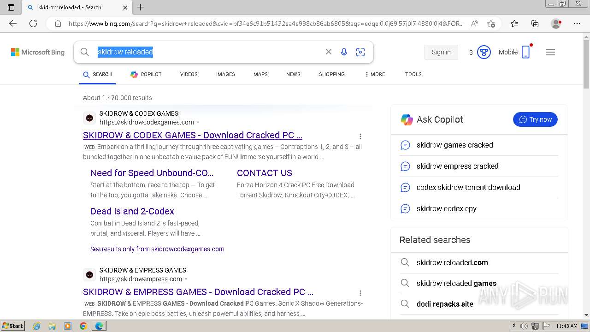Open the Favorites list icon

pyautogui.click(x=514, y=24)
